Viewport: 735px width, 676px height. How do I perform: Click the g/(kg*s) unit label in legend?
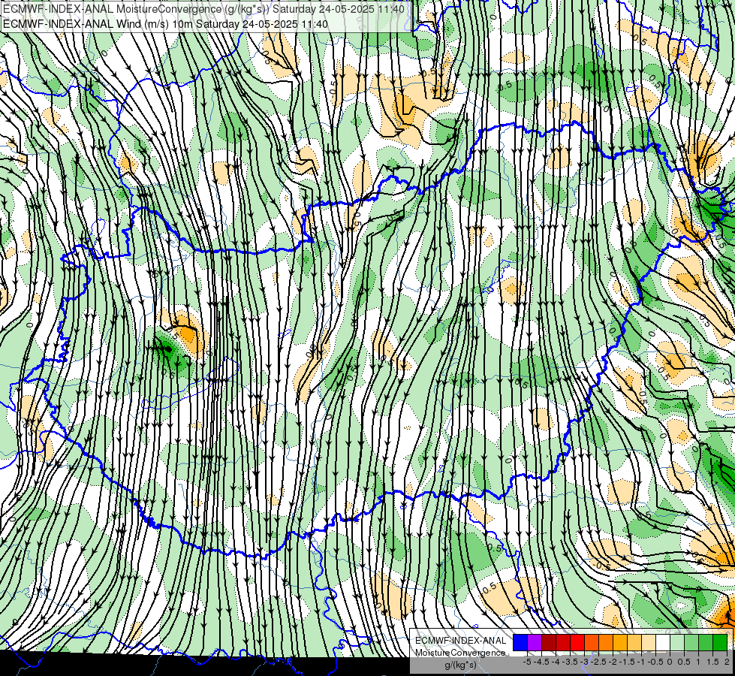coord(461,665)
